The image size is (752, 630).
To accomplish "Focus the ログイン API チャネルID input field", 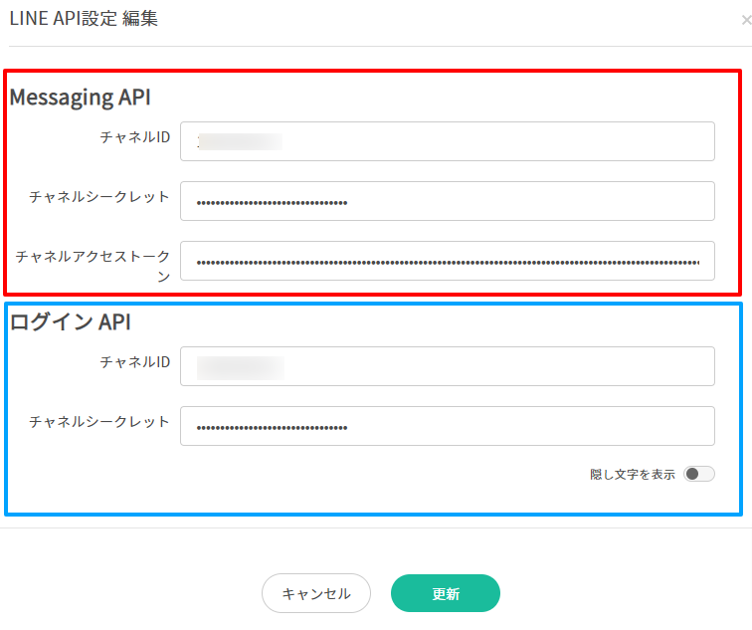I will 448,366.
